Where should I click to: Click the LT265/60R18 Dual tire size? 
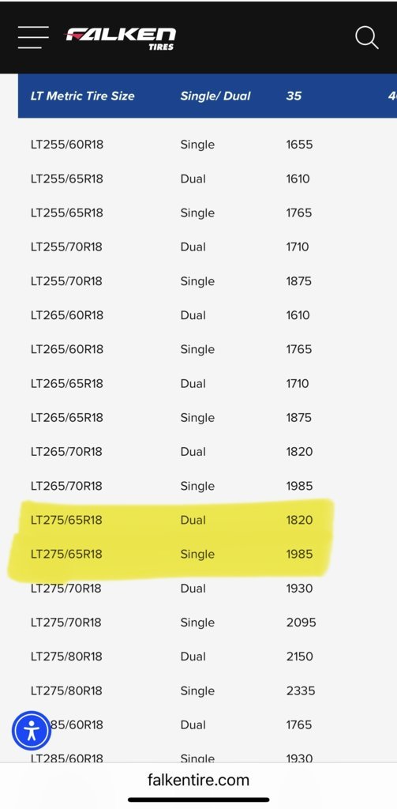click(x=67, y=315)
